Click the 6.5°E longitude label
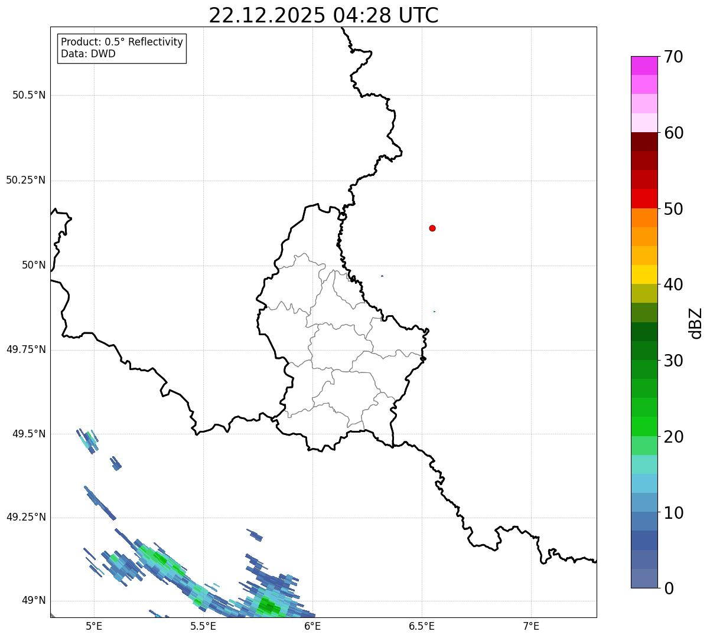The height and width of the screenshot is (638, 710). point(422,626)
